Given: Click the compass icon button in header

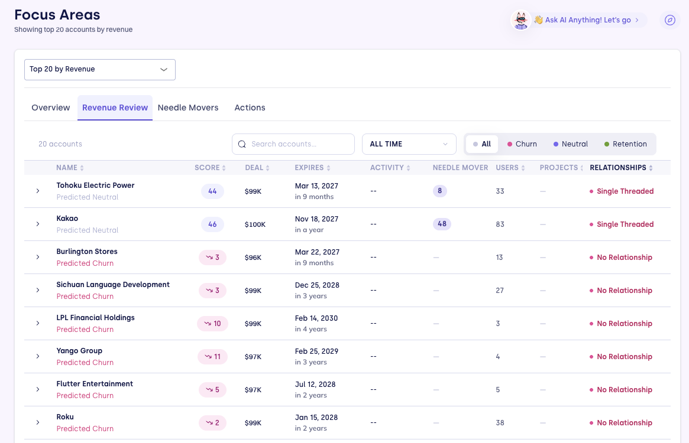Looking at the screenshot, I should tap(669, 20).
